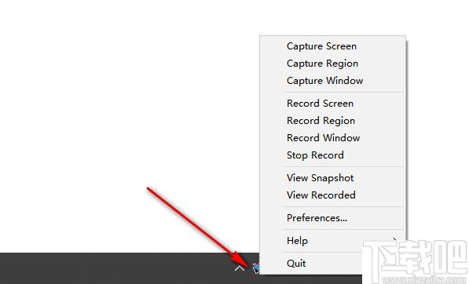Click the www.xiazaiba.com watermark URL
469x284 pixels.
tap(416, 280)
